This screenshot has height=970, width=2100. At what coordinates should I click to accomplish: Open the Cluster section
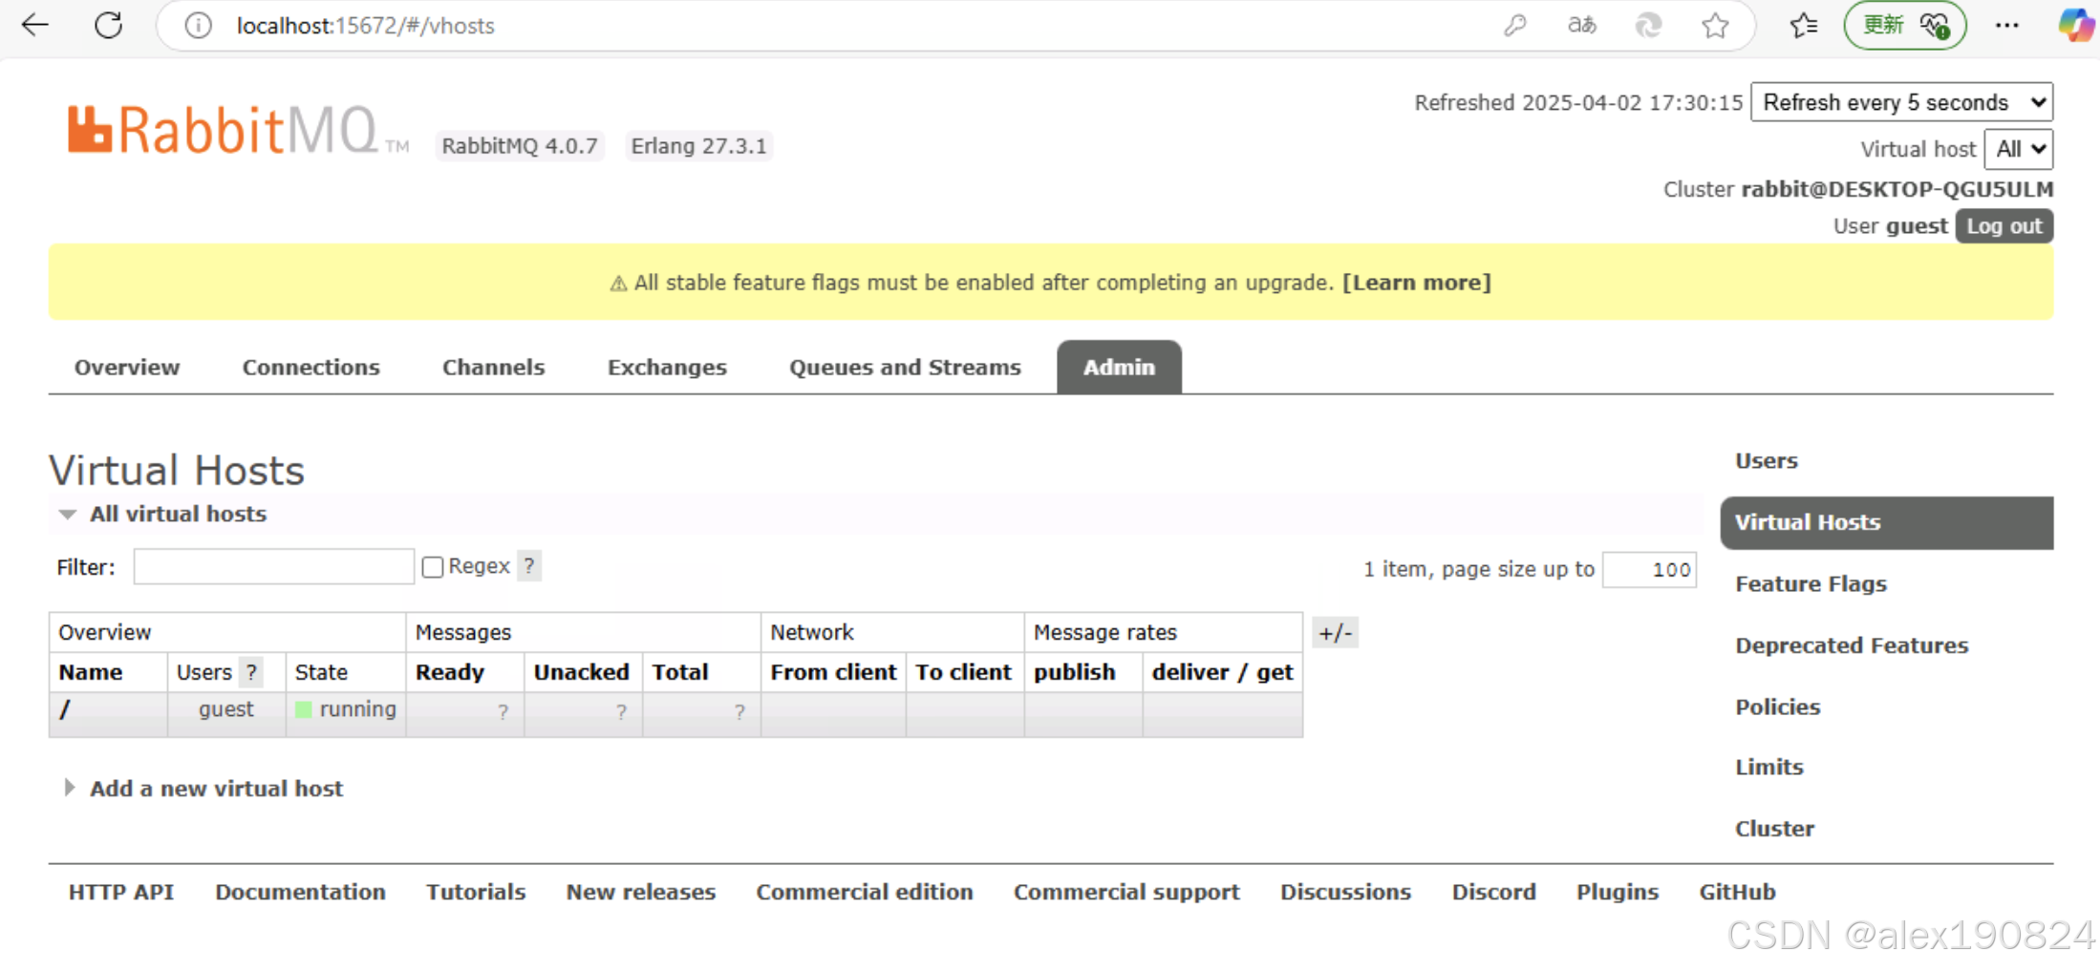click(x=1774, y=829)
